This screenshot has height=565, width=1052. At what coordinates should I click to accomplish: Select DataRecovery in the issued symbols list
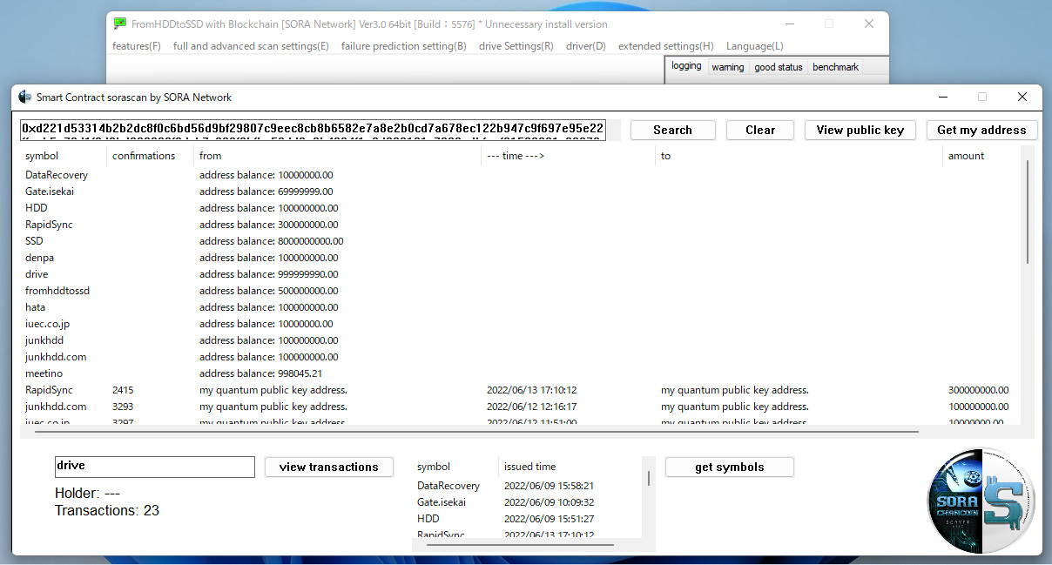[x=528, y=486]
